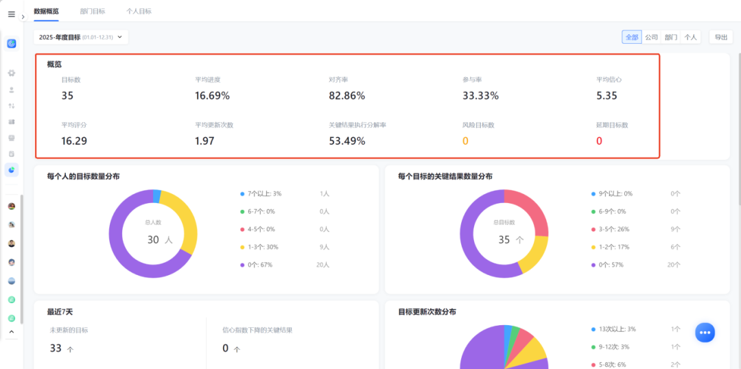Select the up-down arrows icon in sidebar
The image size is (741, 369).
[12, 106]
